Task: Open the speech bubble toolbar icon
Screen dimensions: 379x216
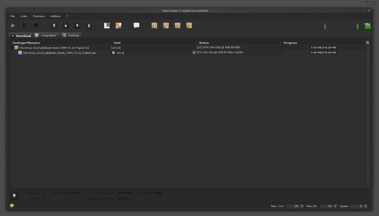Action: pos(136,26)
